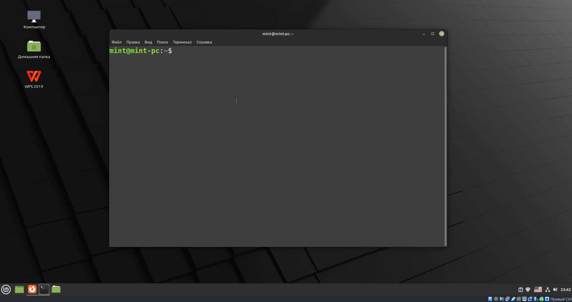Open the Файл menu
572x302 pixels.
pos(116,42)
